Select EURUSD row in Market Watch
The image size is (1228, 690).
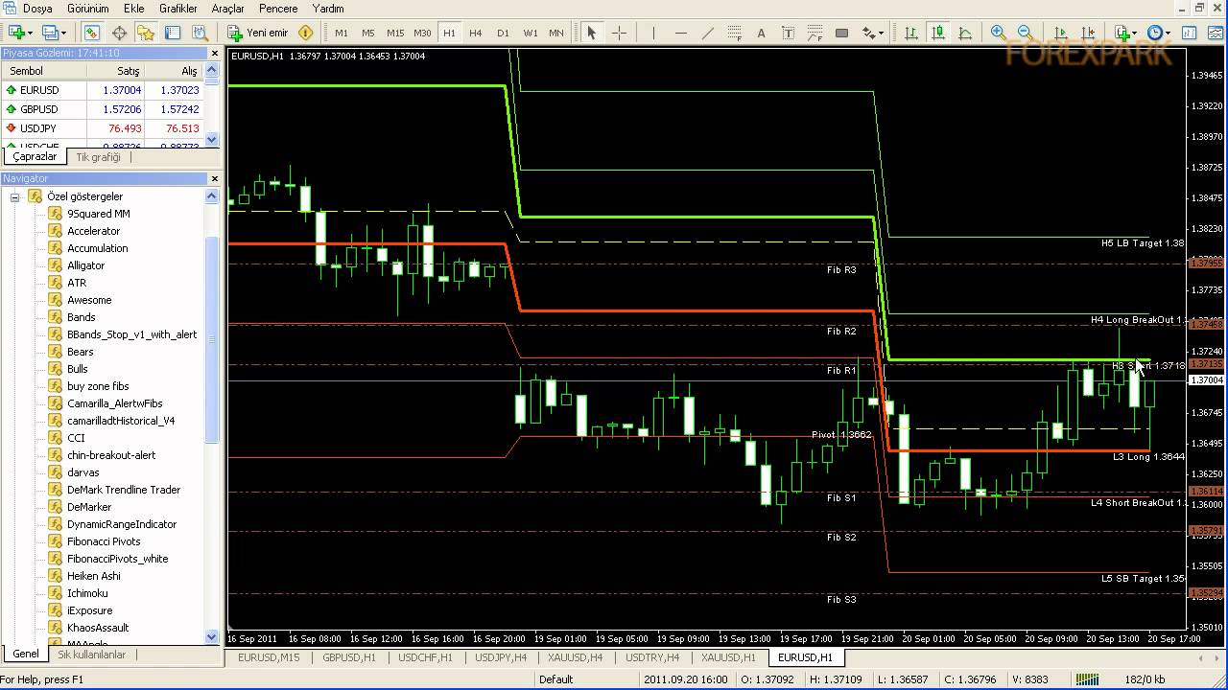click(x=104, y=90)
